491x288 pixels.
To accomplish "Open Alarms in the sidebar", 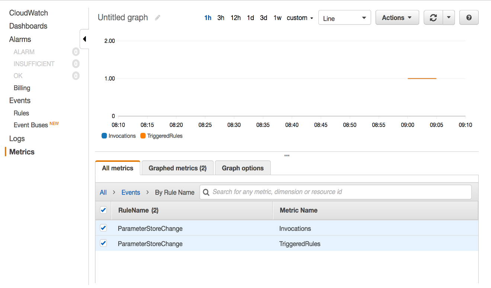I will pos(20,39).
